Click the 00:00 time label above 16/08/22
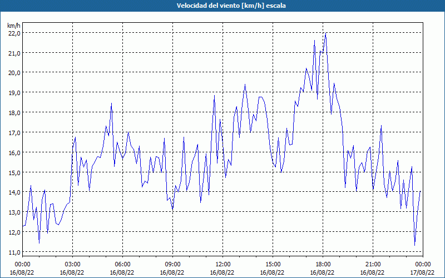This screenshot has height=278, width=445. tap(22, 265)
